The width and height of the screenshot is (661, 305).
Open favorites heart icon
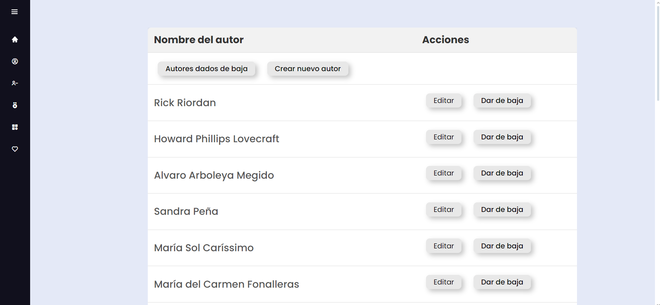(x=15, y=149)
